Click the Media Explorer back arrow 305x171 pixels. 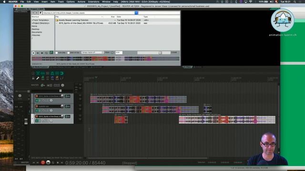pyautogui.click(x=33, y=13)
